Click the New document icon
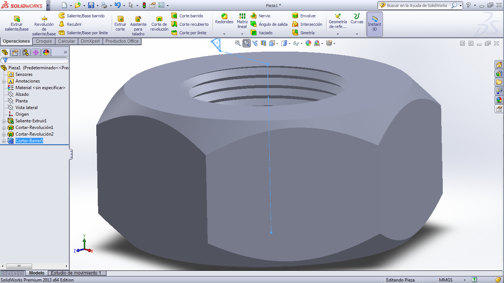504x283 pixels. [64, 5]
